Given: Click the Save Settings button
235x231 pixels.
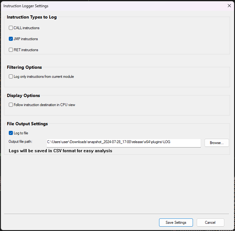Looking at the screenshot, I should pos(176,223).
